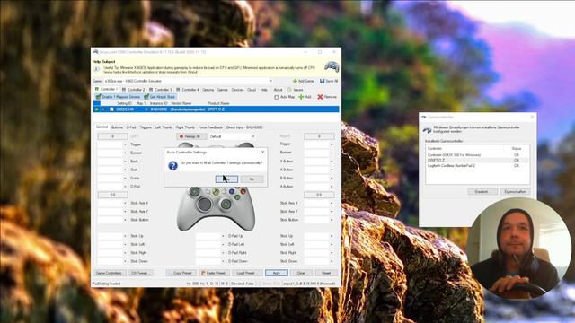Select DRIFT O.Z. in the Gamecontroller list
Image resolution: width=575 pixels, height=323 pixels.
click(x=478, y=160)
